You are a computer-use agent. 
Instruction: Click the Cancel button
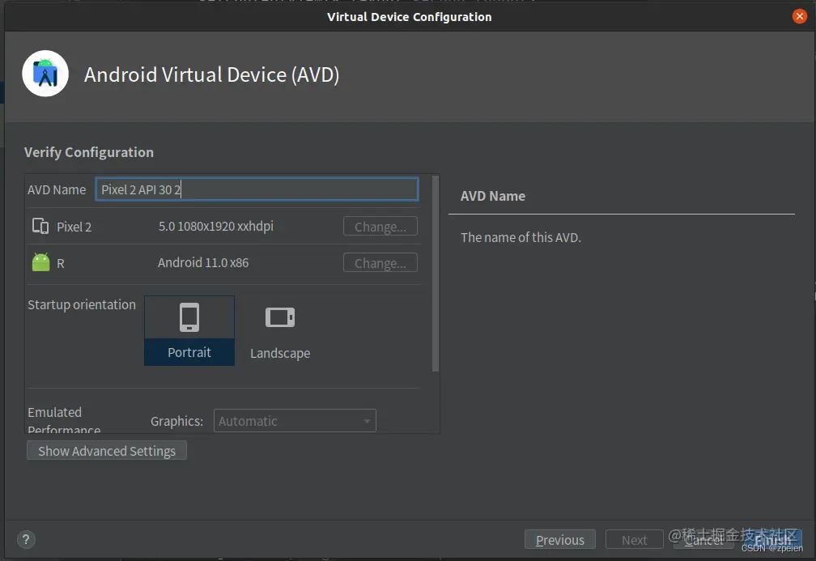point(703,540)
